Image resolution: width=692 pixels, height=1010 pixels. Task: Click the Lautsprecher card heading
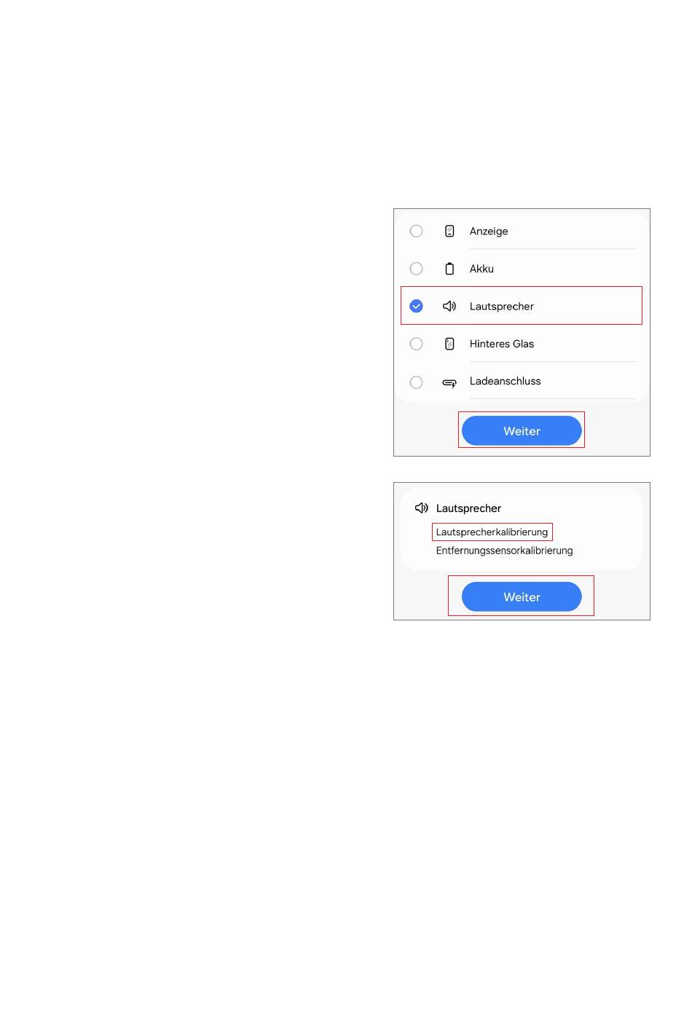tap(468, 508)
